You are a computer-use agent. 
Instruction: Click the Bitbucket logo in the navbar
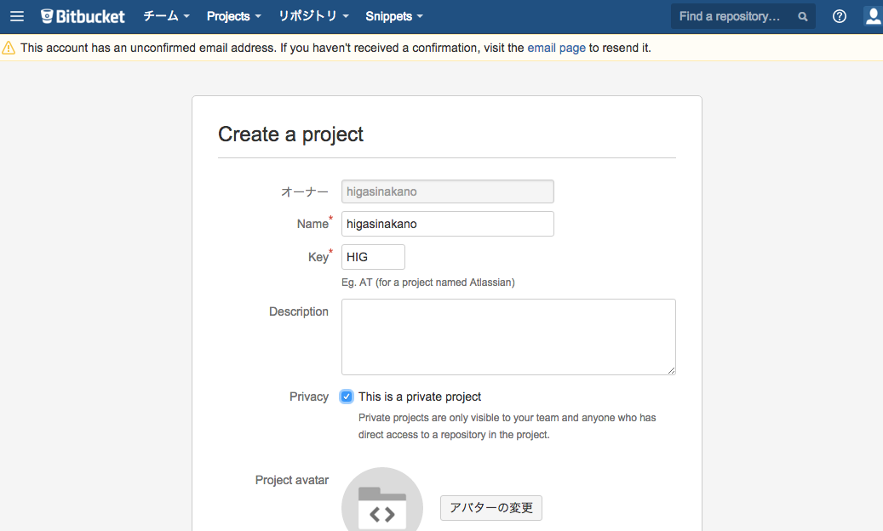point(82,15)
